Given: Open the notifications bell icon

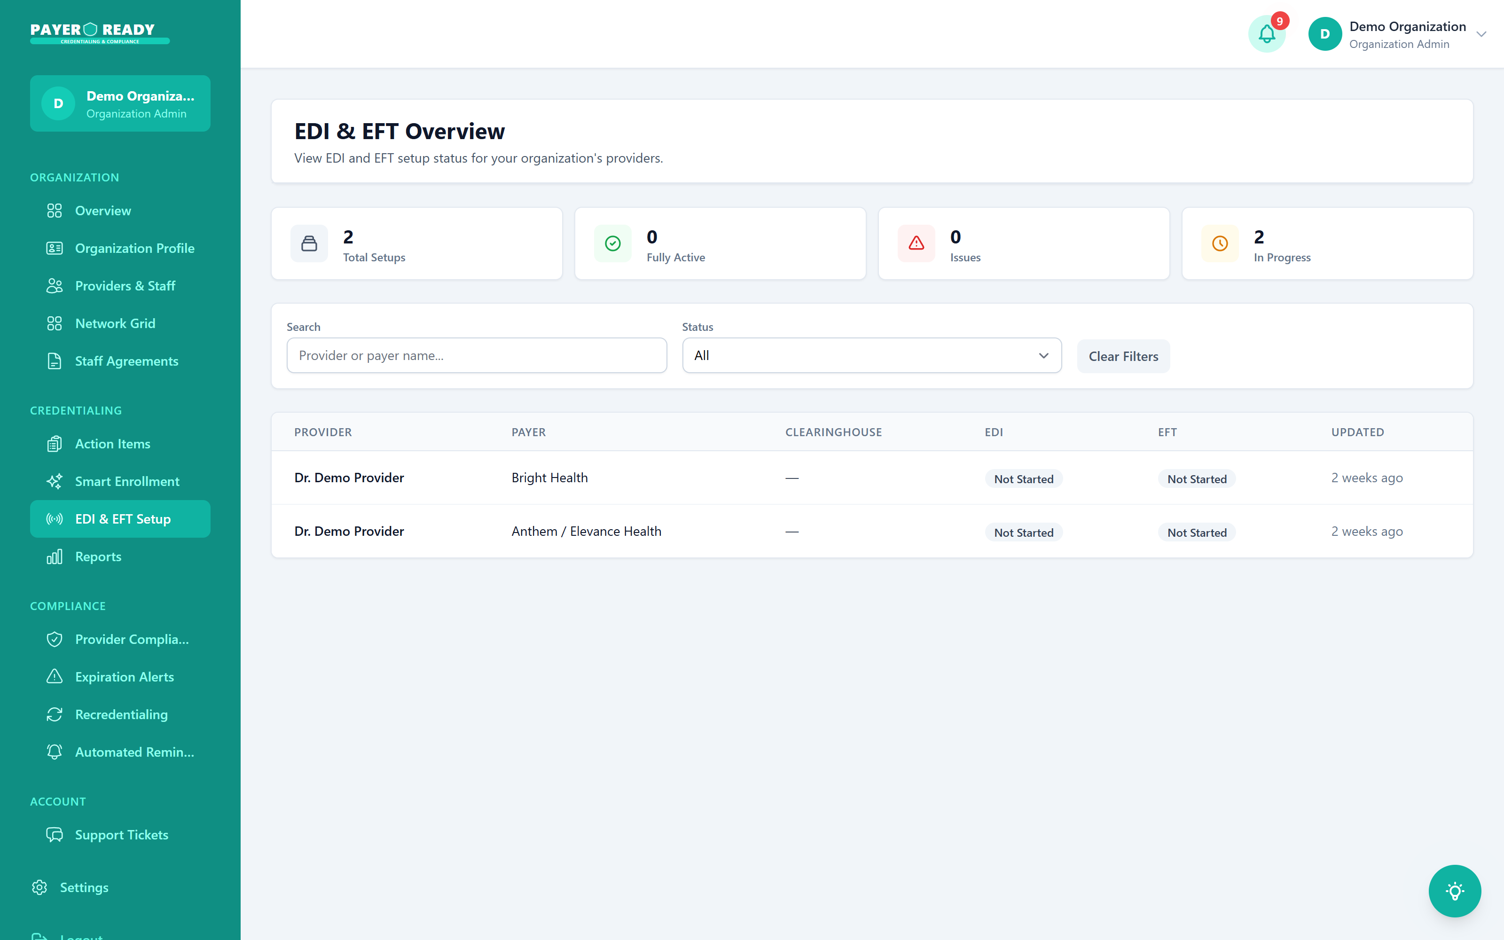Looking at the screenshot, I should click(x=1267, y=34).
